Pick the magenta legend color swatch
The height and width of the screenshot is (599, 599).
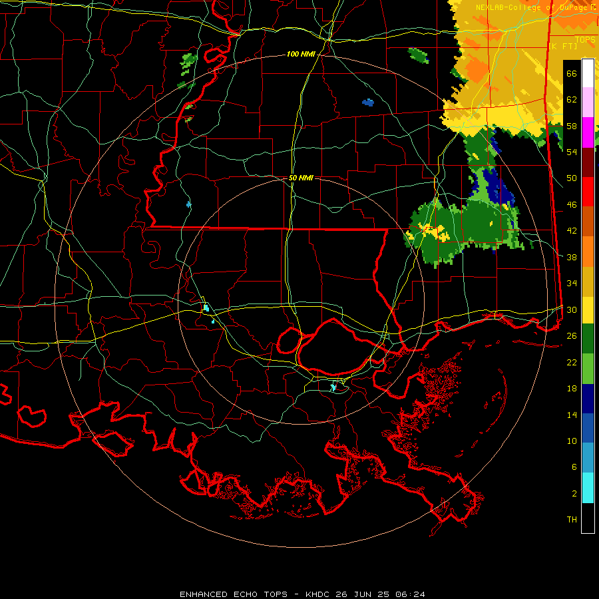pos(588,132)
